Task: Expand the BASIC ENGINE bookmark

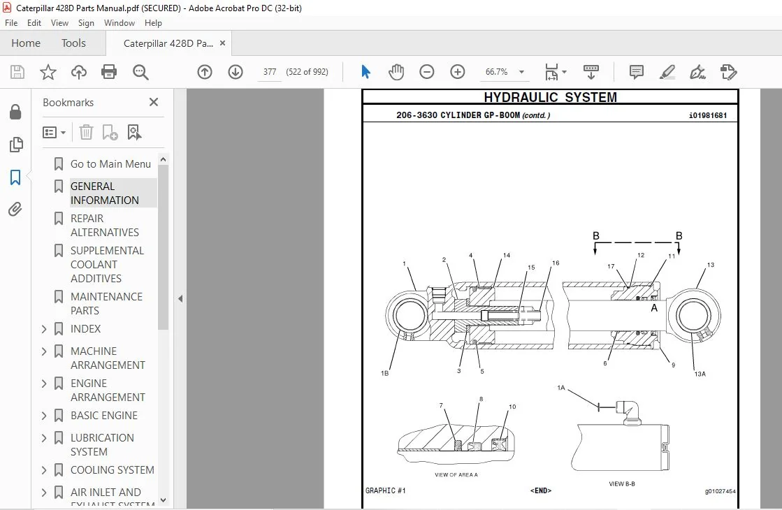Action: click(44, 416)
